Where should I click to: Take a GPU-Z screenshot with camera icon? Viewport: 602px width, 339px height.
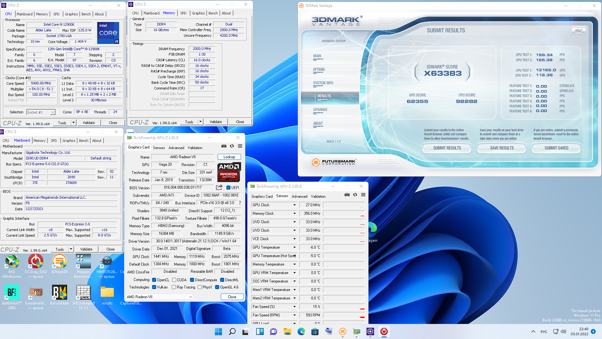click(224, 146)
